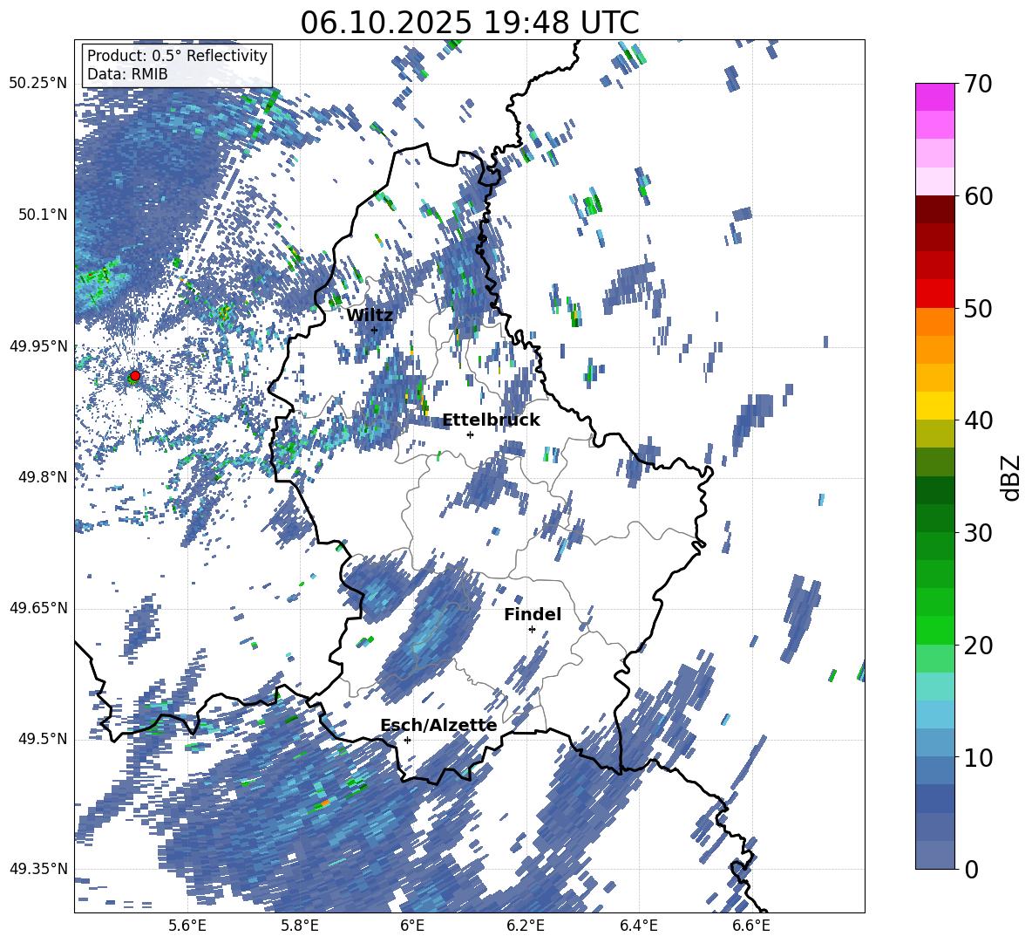Viewport: 1032px width, 943px height.
Task: Click the '49.95°N' latitude tick label
Action: (x=38, y=346)
